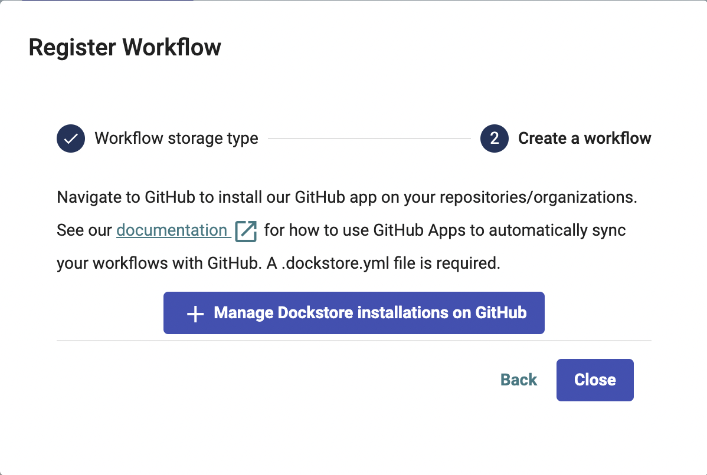Click the divider line above Back button
707x475 pixels.
pyautogui.click(x=354, y=341)
